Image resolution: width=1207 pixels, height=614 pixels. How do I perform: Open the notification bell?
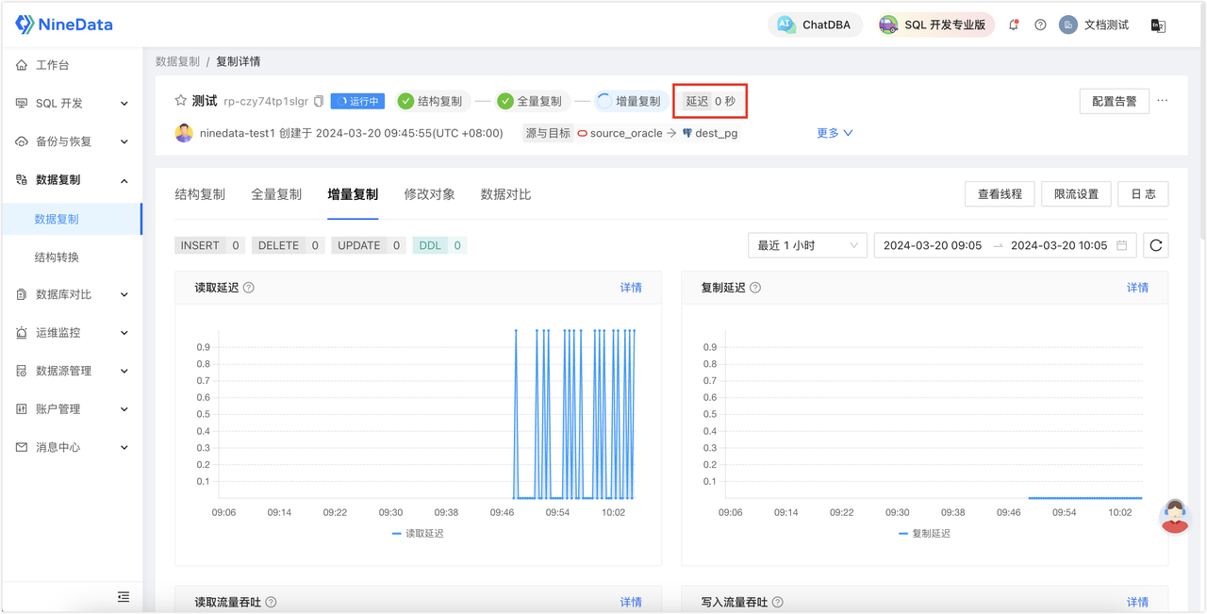pyautogui.click(x=1014, y=25)
